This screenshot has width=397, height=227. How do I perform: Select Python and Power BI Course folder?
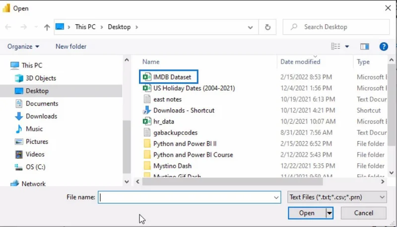tap(193, 155)
